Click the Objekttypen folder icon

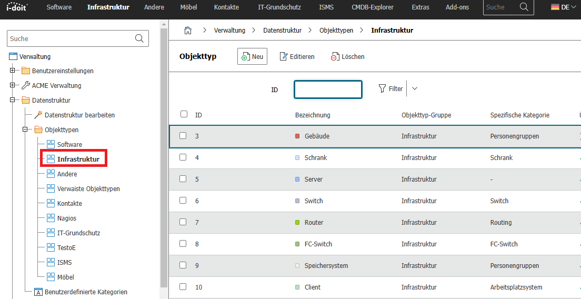pyautogui.click(x=38, y=129)
